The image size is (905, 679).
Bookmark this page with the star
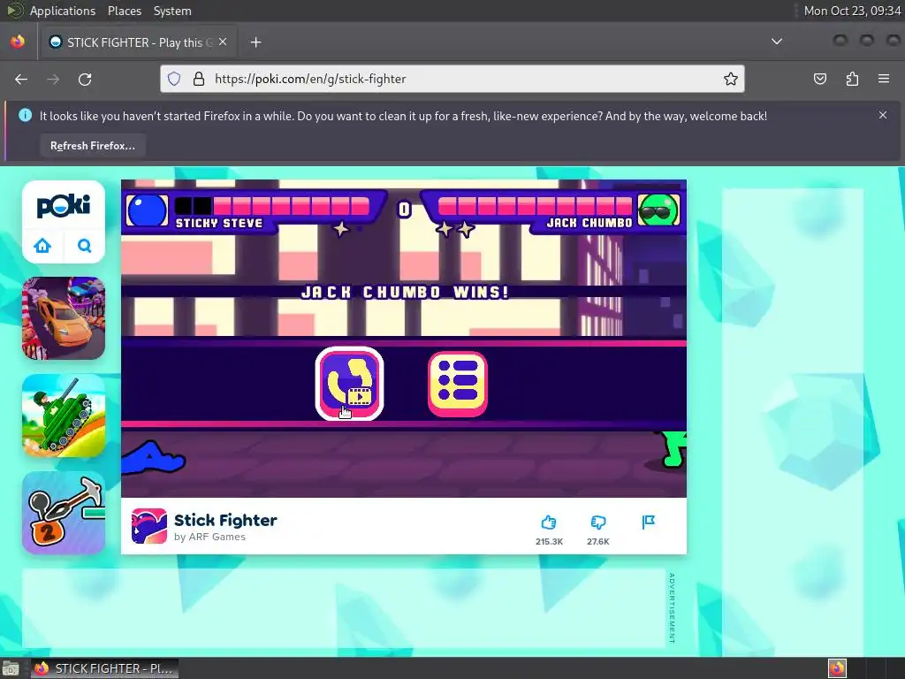point(731,79)
